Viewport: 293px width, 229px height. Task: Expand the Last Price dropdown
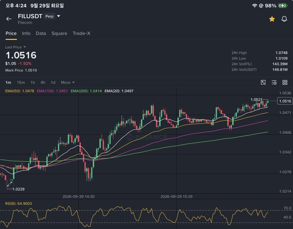pyautogui.click(x=25, y=47)
